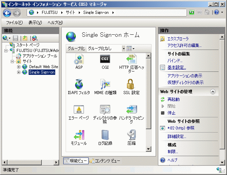
Task: Open the ヘルプ(H) menu
Action: coord(55,23)
